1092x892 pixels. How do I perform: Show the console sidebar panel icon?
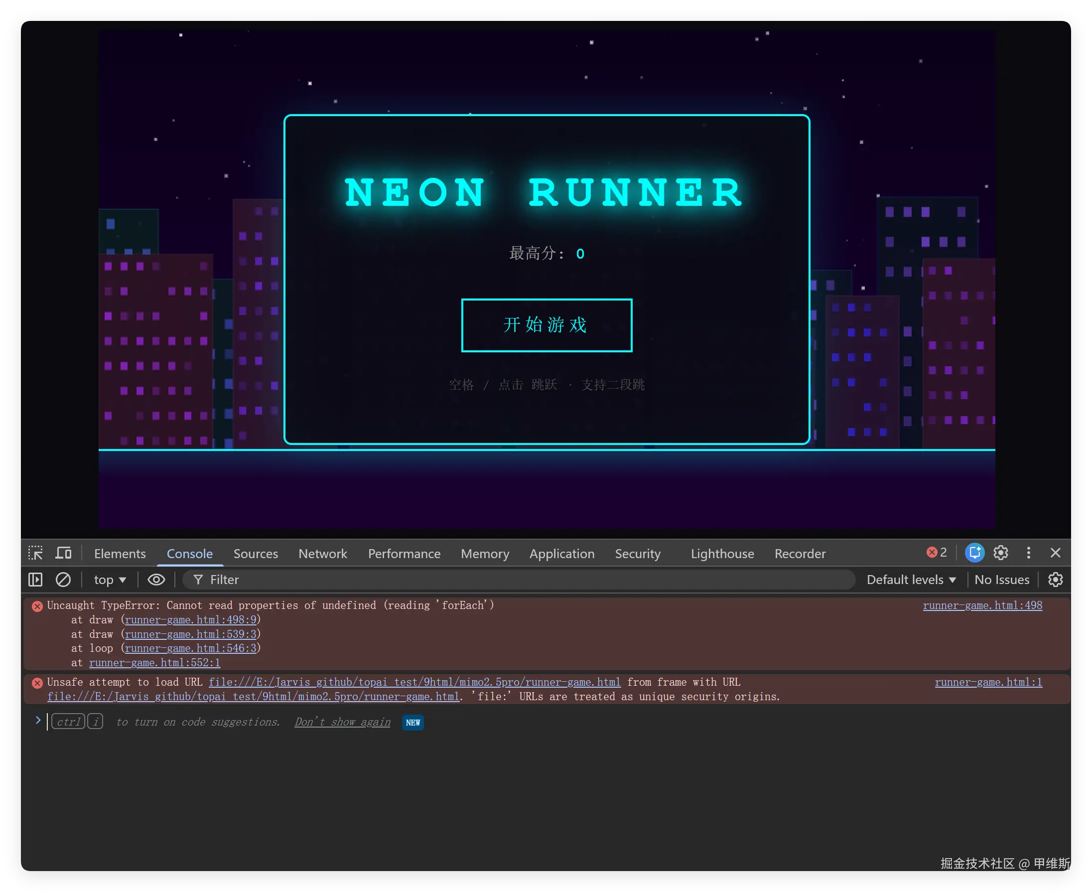tap(35, 580)
